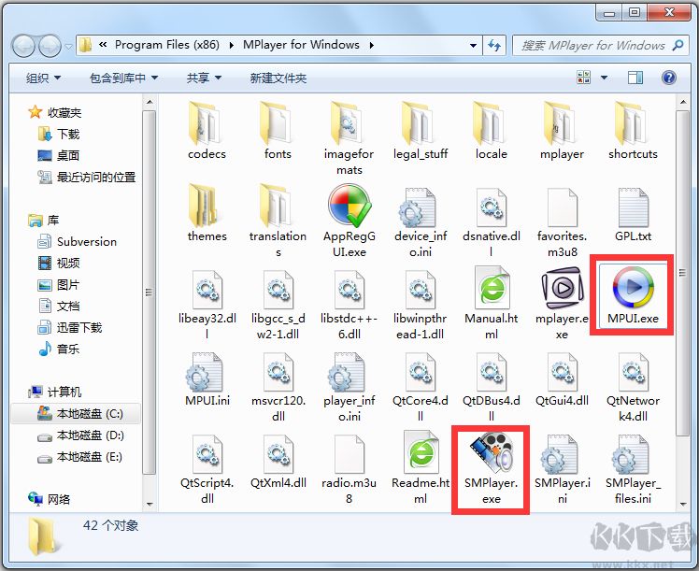Select the MPUI.exe application icon
699x571 pixels.
point(633,287)
